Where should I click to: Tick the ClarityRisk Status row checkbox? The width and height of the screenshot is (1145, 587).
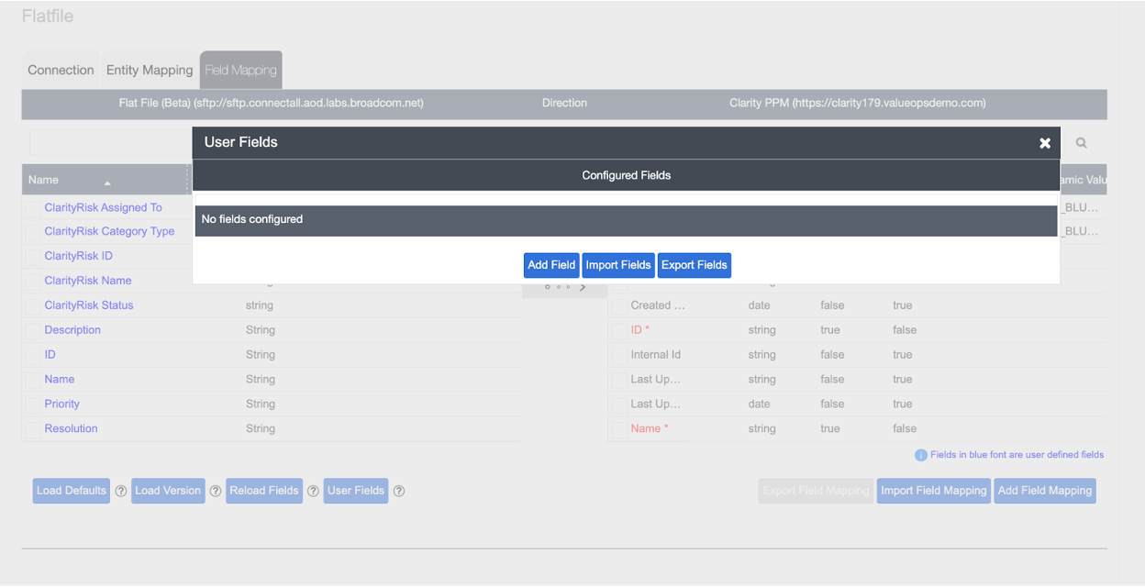pyautogui.click(x=33, y=306)
